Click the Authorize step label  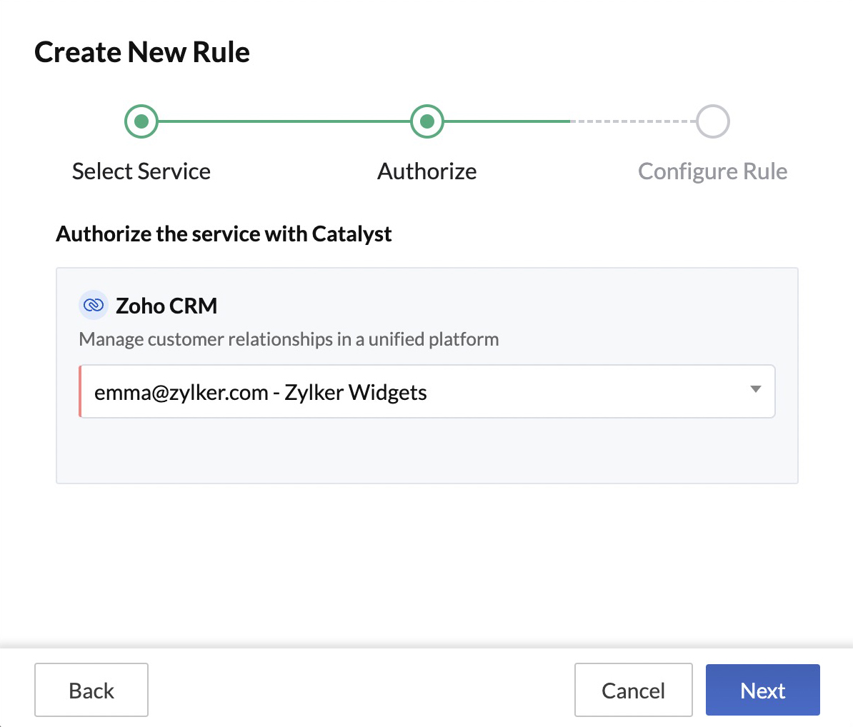pos(426,171)
